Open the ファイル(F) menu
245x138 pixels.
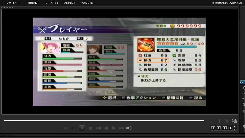(14, 3)
